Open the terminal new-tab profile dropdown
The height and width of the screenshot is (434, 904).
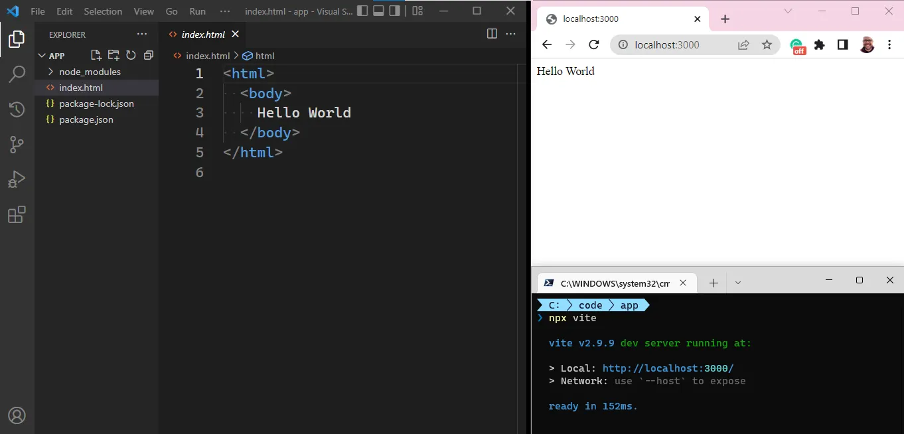737,283
